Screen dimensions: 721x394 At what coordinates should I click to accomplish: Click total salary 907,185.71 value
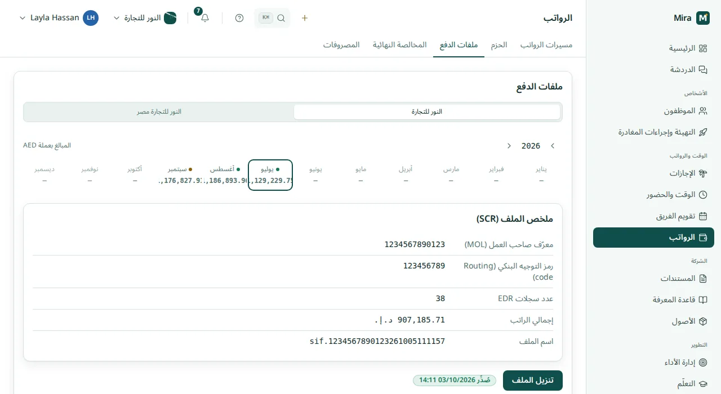tap(410, 320)
